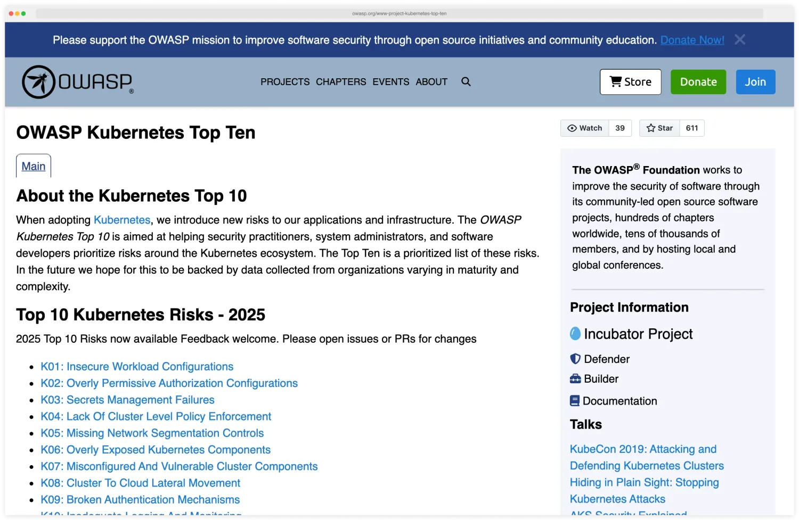This screenshot has height=520, width=799.
Task: Open Hiding in Plain Sight talk link
Action: 644,491
